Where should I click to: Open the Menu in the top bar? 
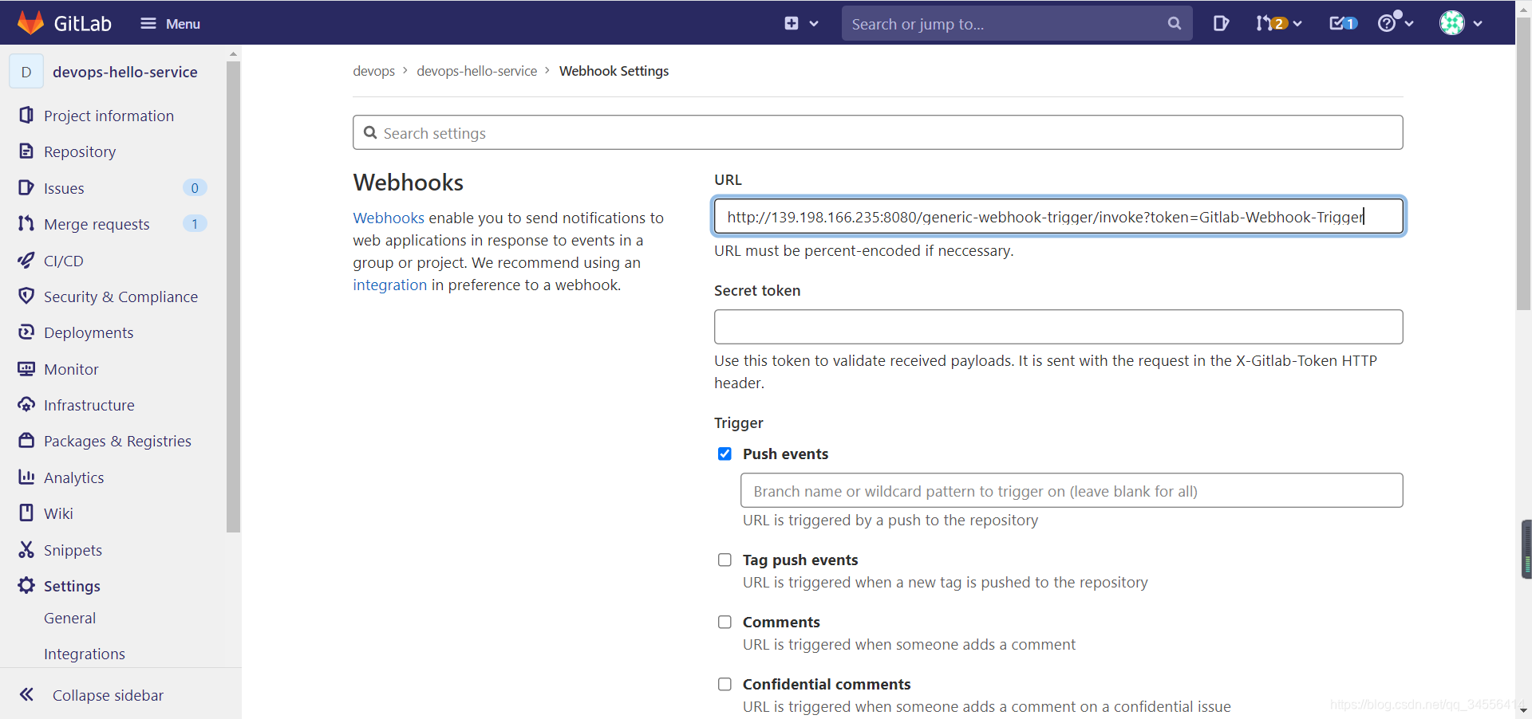pyautogui.click(x=170, y=23)
